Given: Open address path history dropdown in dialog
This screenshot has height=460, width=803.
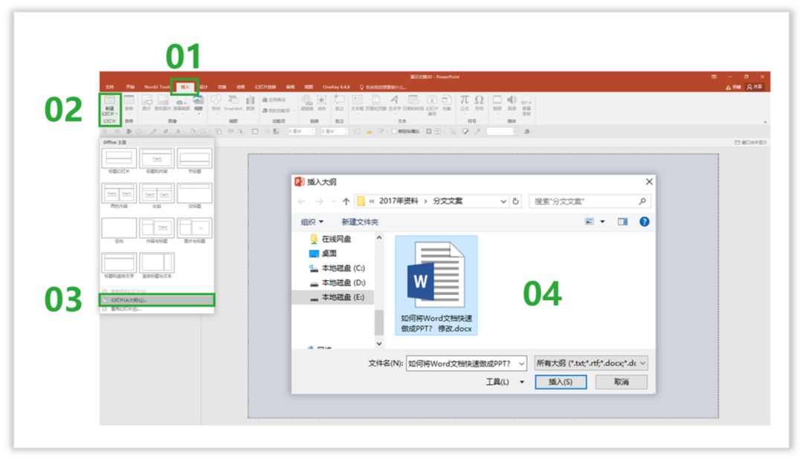Looking at the screenshot, I should 503,201.
